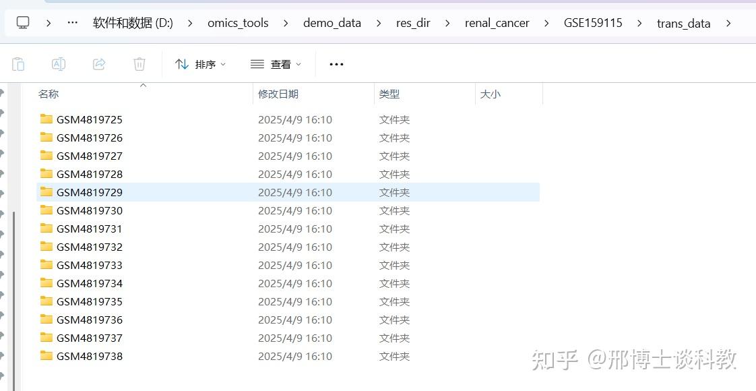Click the Share icon on the toolbar
Image resolution: width=756 pixels, height=391 pixels.
pos(99,63)
